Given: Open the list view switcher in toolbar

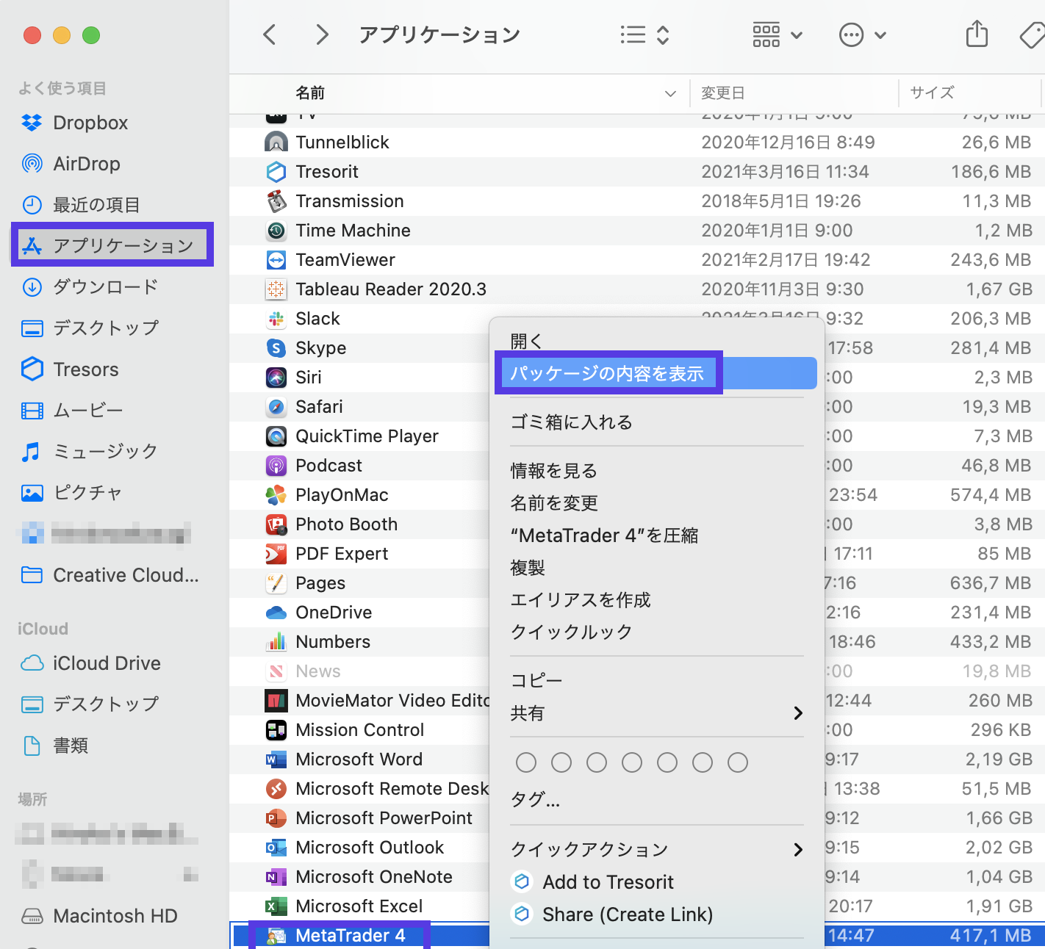Looking at the screenshot, I should [644, 35].
